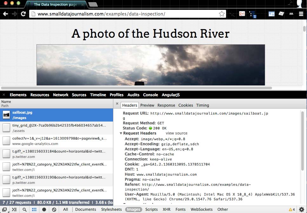Open the Sources panel
The height and width of the screenshot is (213, 307).
pyautogui.click(x=79, y=95)
